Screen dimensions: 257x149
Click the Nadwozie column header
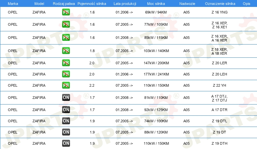(x=187, y=4)
